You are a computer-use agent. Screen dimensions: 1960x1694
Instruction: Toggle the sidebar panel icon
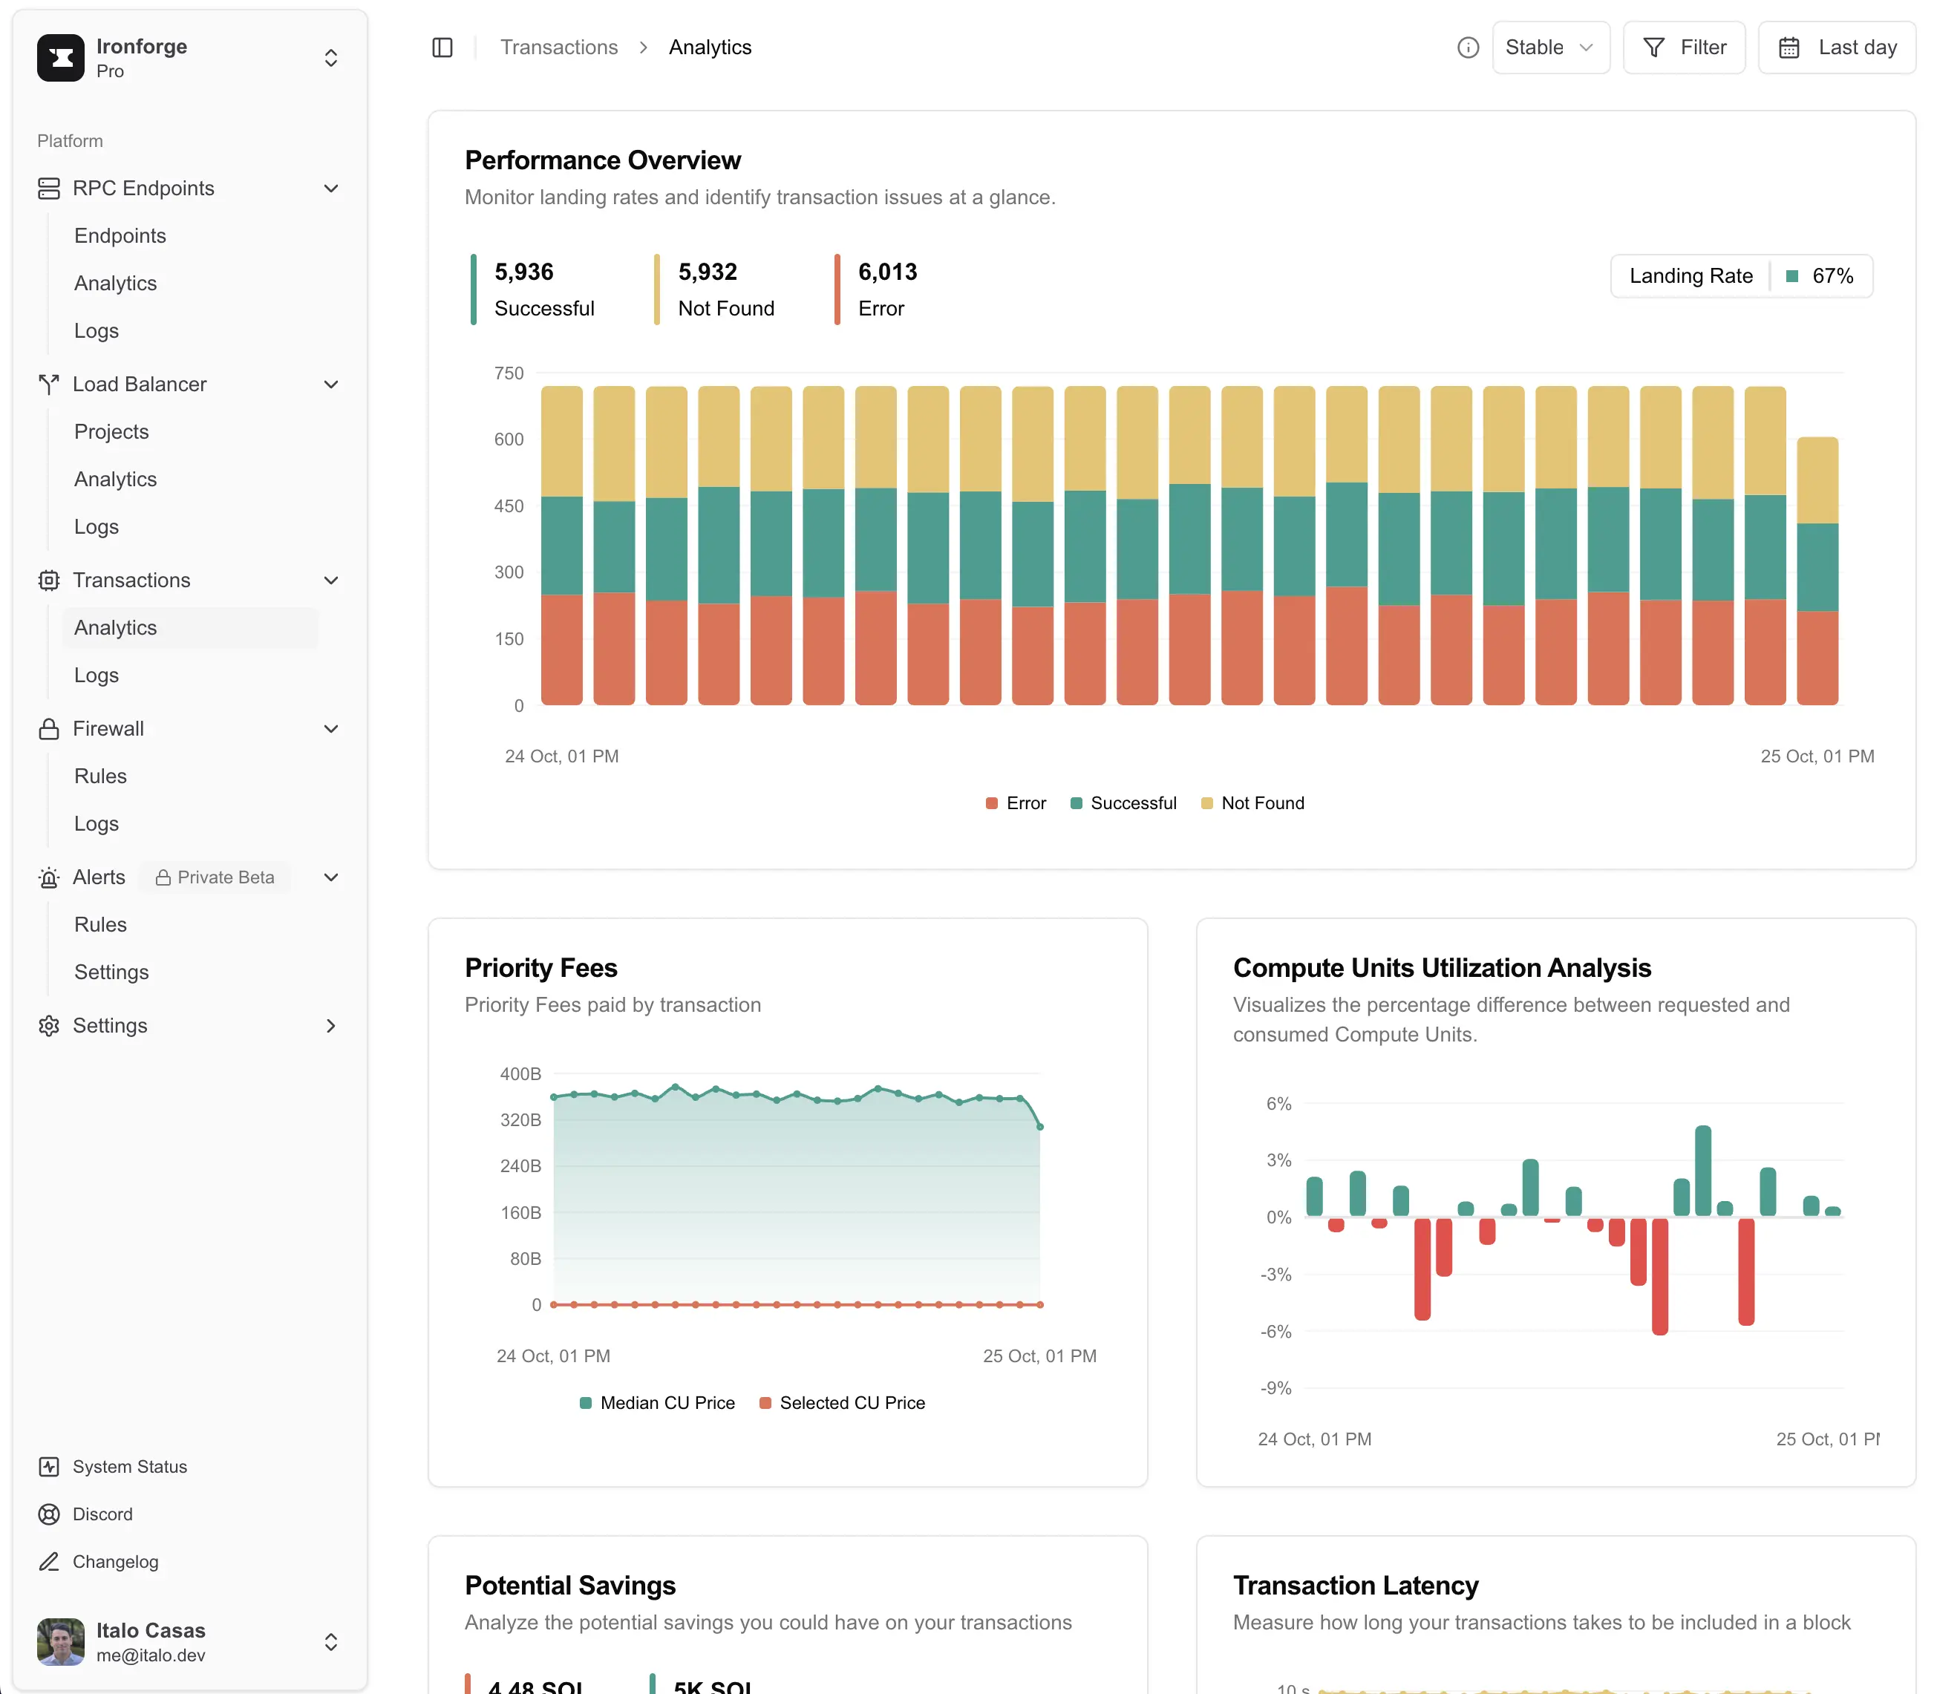(x=442, y=48)
